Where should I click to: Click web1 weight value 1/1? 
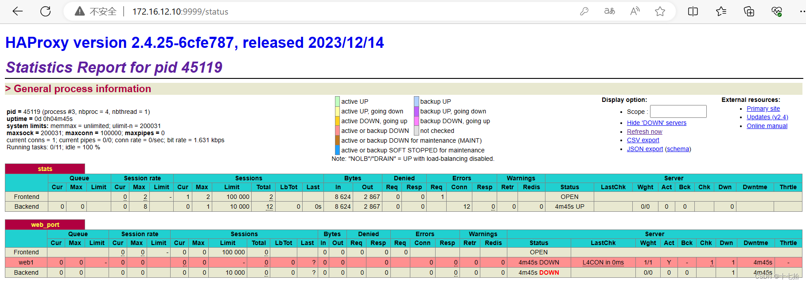click(x=648, y=262)
